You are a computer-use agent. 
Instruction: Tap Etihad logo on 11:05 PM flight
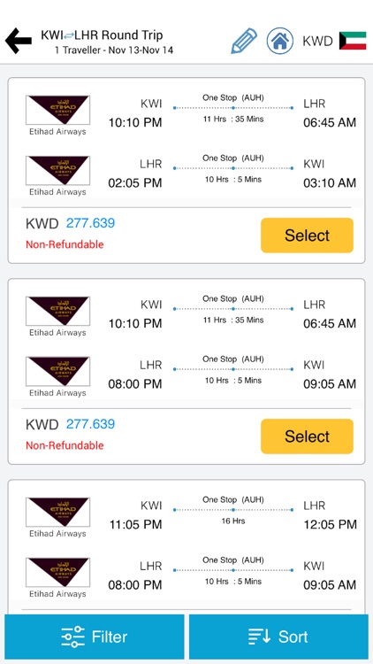tap(57, 512)
